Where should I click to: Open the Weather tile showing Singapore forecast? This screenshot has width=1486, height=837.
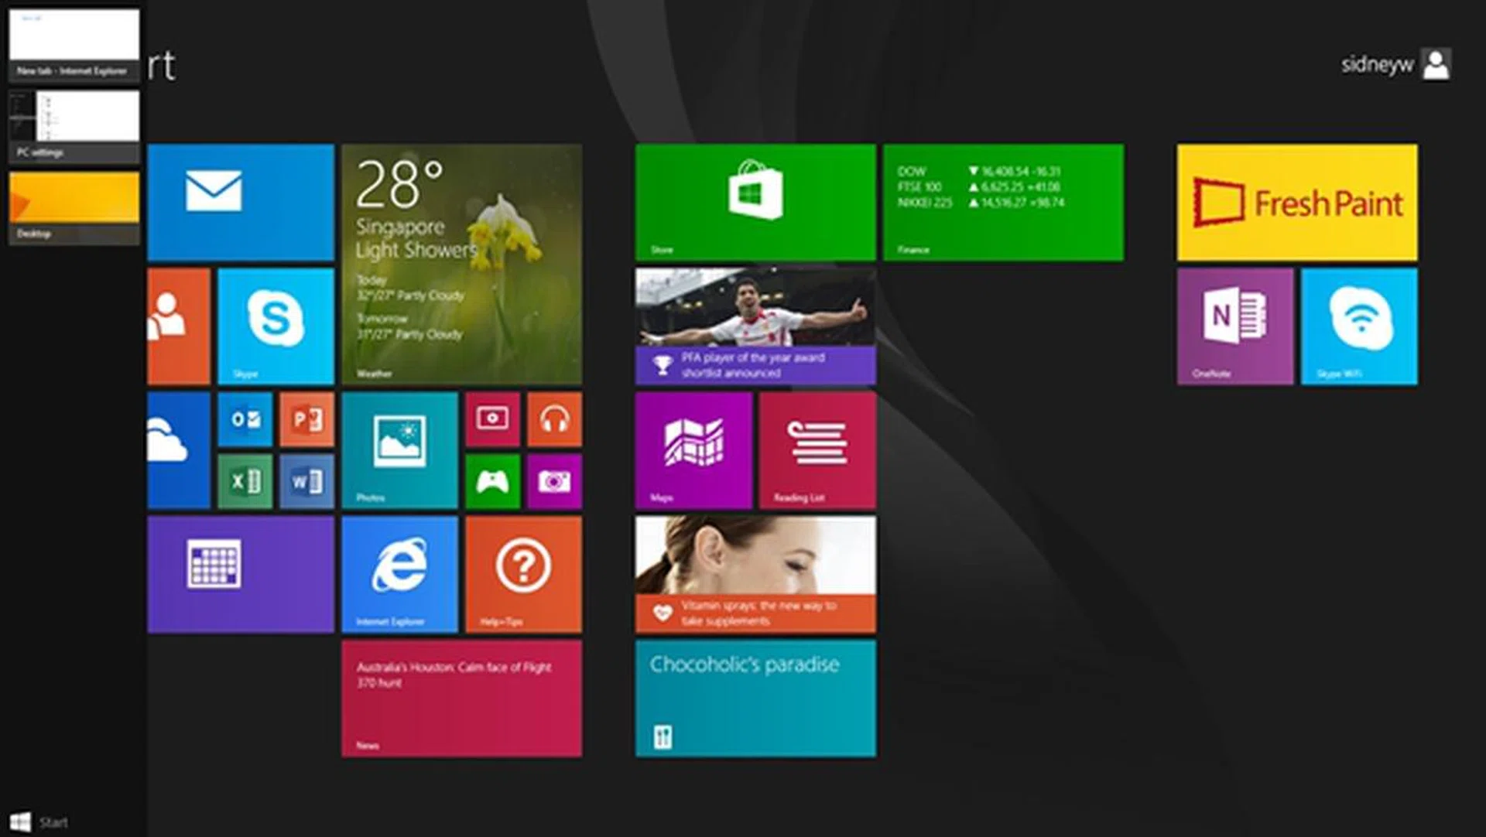pyautogui.click(x=461, y=263)
